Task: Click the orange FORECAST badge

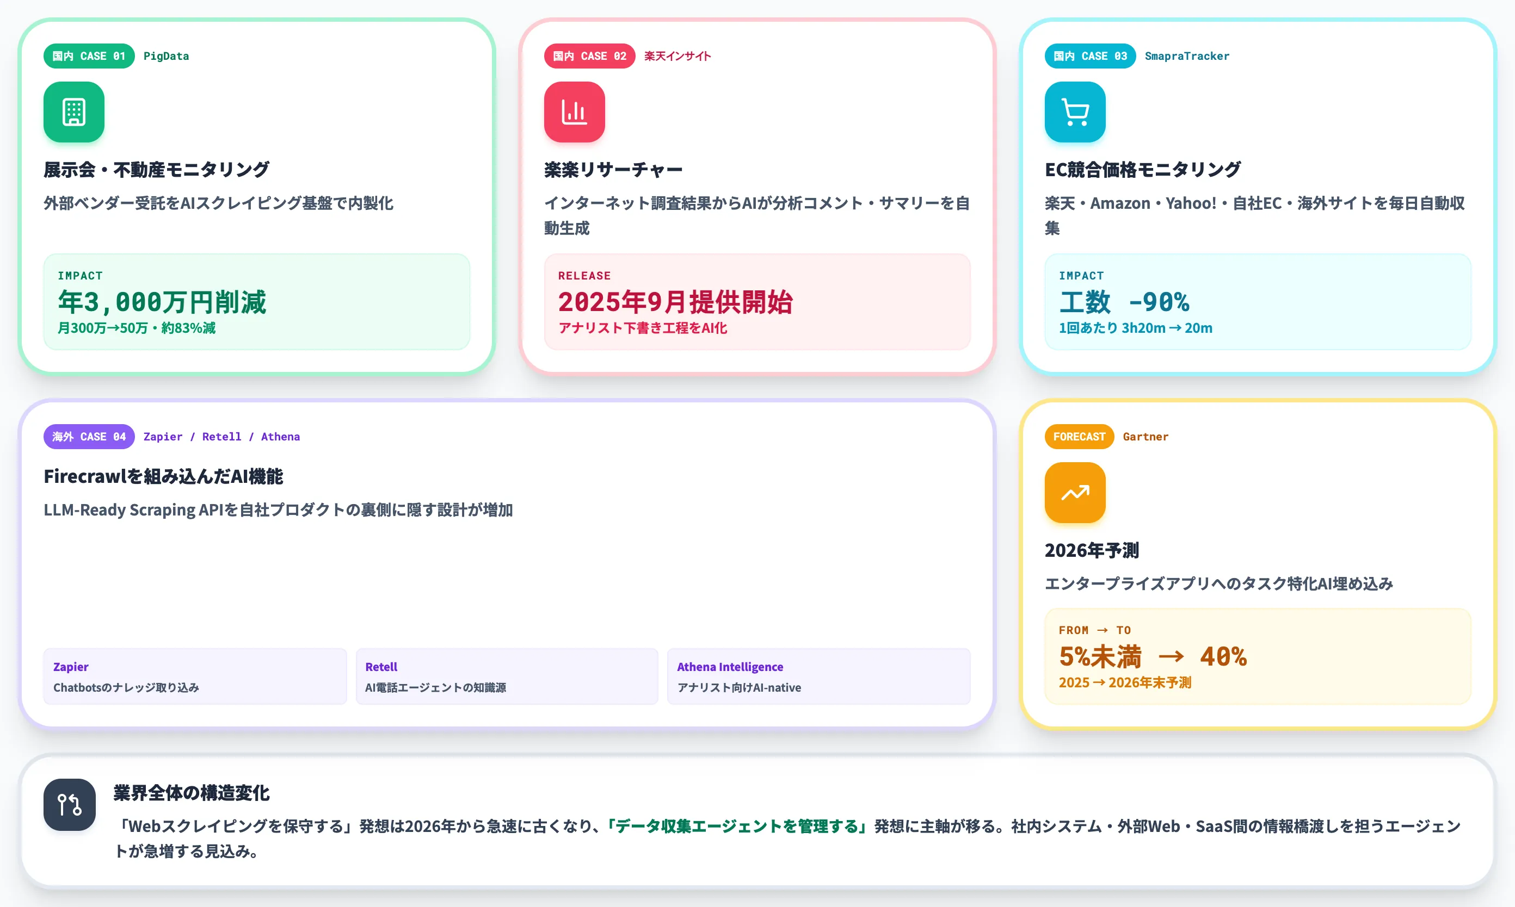Action: (1079, 437)
